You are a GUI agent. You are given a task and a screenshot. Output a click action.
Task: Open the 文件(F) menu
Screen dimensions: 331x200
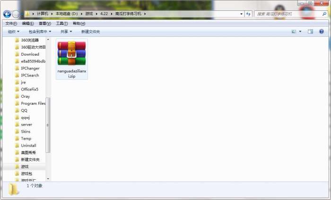11,24
